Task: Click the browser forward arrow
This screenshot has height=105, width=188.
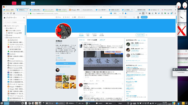Action: pyautogui.click(x=8, y=13)
